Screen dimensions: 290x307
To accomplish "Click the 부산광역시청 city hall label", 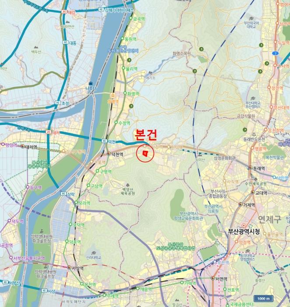I will [x=244, y=231].
